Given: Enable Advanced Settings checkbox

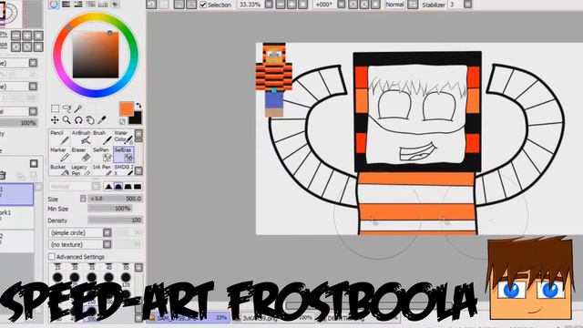Looking at the screenshot, I should point(52,257).
